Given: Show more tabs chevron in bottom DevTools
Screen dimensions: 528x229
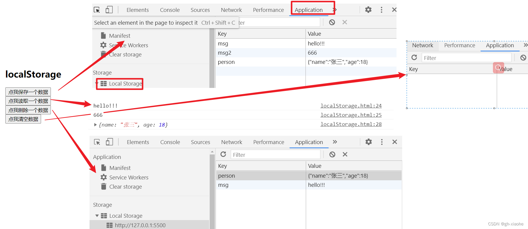Looking at the screenshot, I should tap(335, 142).
